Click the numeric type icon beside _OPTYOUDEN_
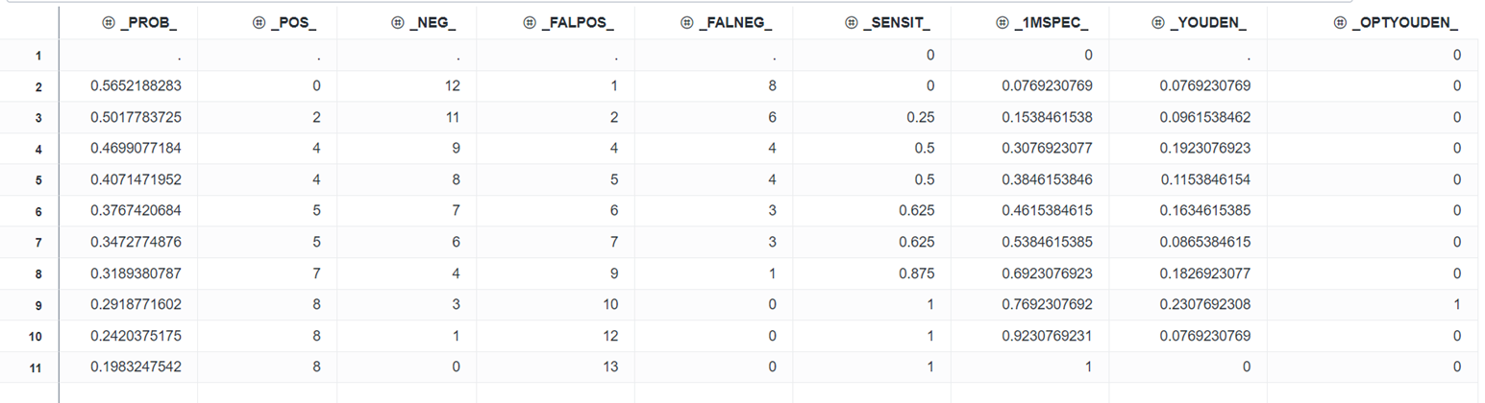This screenshot has width=1485, height=403. point(1340,23)
